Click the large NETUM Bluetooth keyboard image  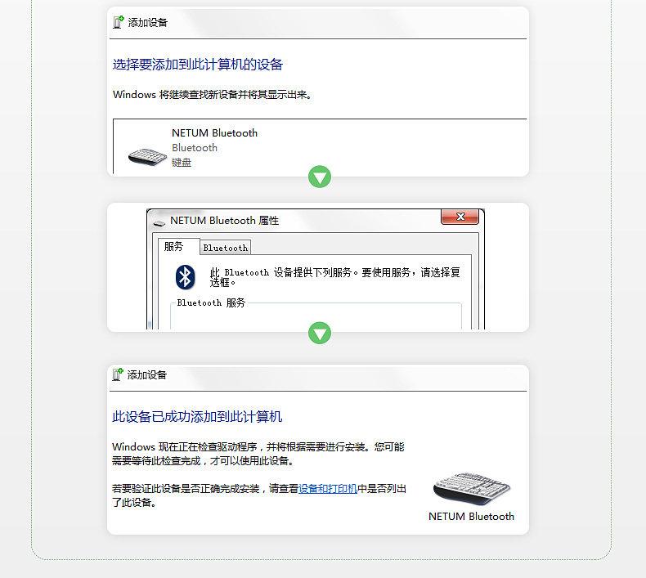click(x=471, y=489)
